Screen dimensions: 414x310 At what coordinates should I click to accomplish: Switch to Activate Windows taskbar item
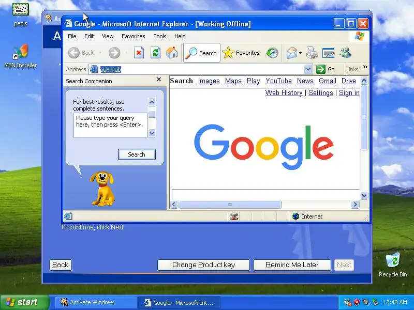coord(96,302)
